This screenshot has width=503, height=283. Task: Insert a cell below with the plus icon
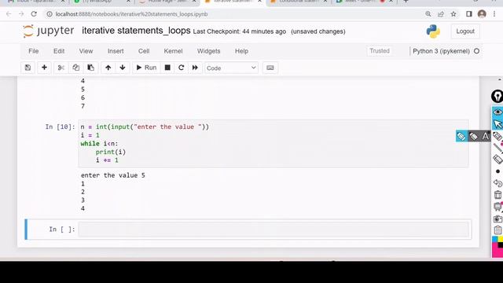click(x=44, y=68)
